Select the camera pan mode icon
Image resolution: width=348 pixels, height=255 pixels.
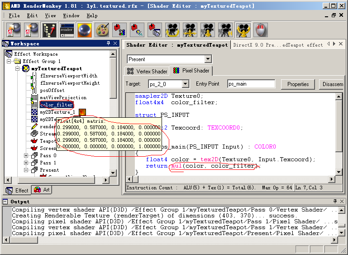coord(190,30)
